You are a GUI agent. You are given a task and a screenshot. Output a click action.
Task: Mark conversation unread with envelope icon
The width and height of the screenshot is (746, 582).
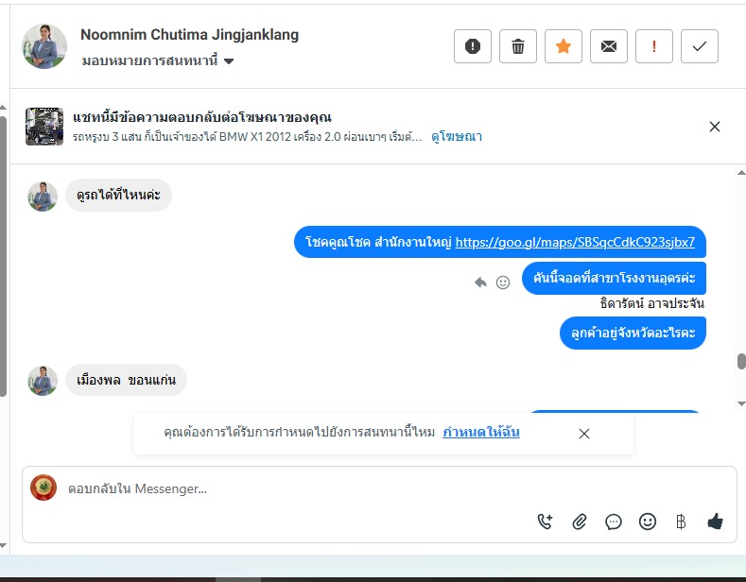click(x=609, y=46)
